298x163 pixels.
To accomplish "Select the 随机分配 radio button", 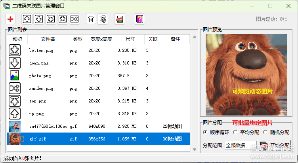I will click(266, 132).
